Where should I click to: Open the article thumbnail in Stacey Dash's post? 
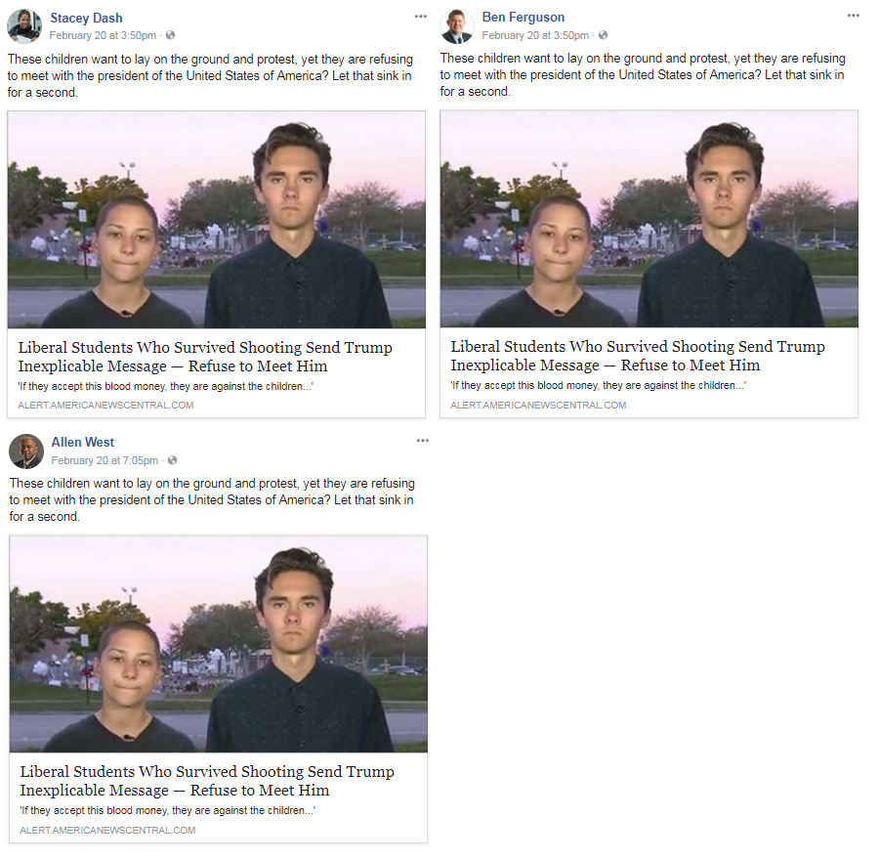pyautogui.click(x=216, y=220)
